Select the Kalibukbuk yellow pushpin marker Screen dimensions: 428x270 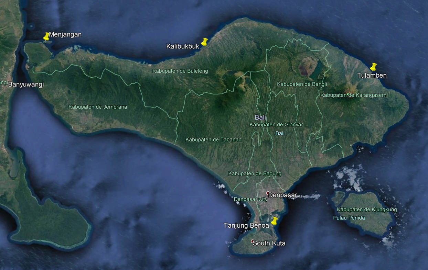tap(204, 42)
